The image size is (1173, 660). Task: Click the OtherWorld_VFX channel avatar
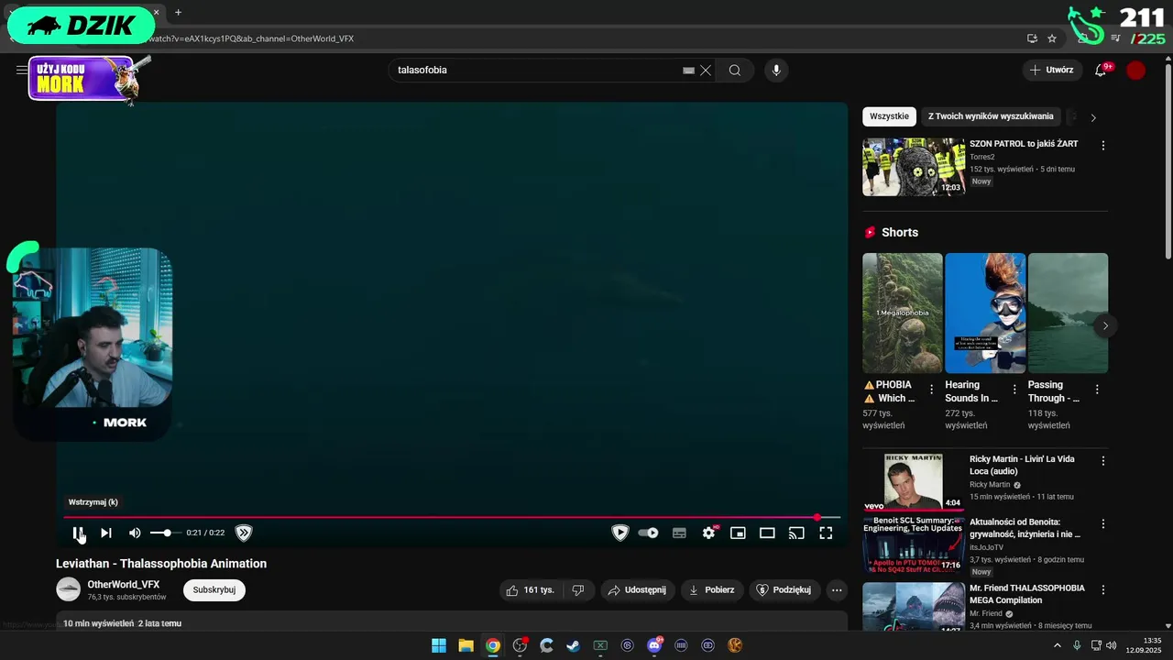[x=69, y=589]
